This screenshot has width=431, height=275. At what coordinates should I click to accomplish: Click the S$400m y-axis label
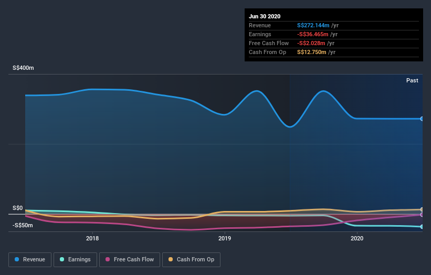(23, 68)
